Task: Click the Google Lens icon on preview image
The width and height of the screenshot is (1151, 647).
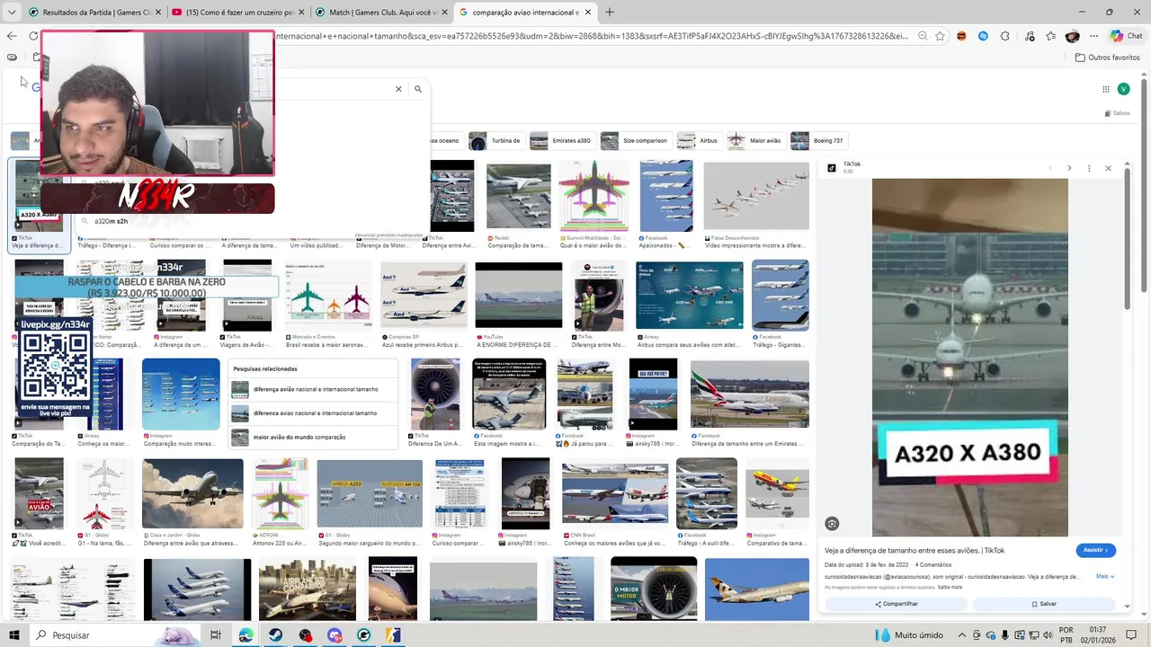Action: [x=832, y=524]
